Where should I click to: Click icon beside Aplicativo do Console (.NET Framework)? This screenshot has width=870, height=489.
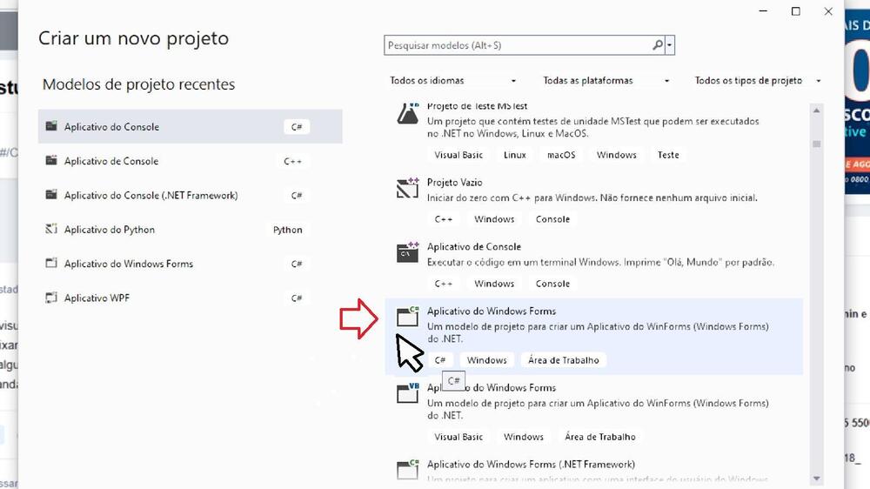point(51,195)
